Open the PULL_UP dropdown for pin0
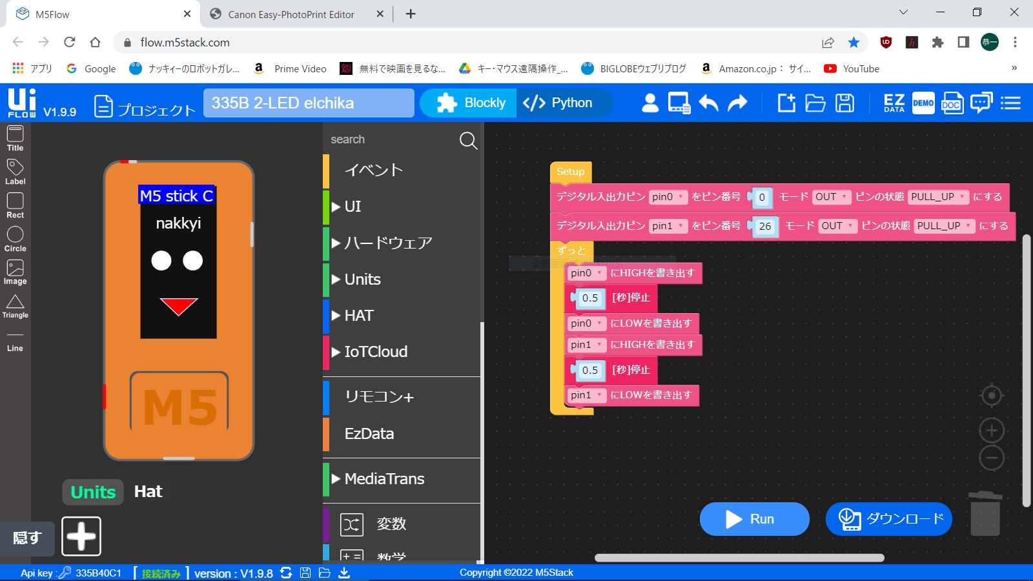The image size is (1033, 581). (938, 197)
